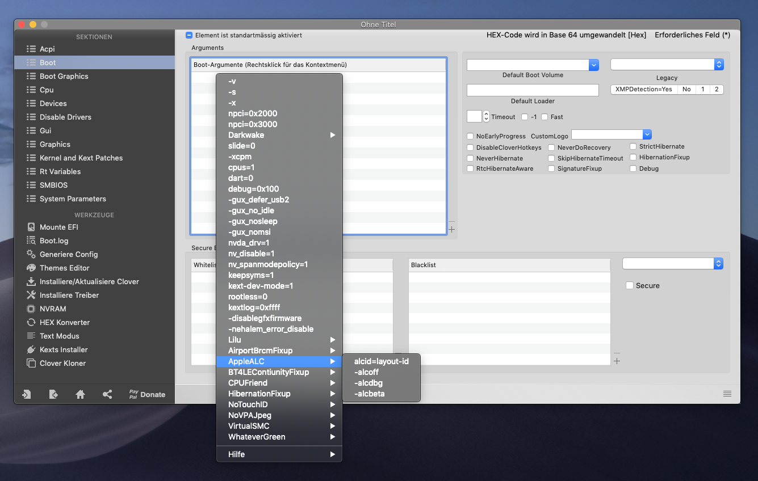Check the Secure checkbox
The image size is (758, 481).
click(629, 285)
